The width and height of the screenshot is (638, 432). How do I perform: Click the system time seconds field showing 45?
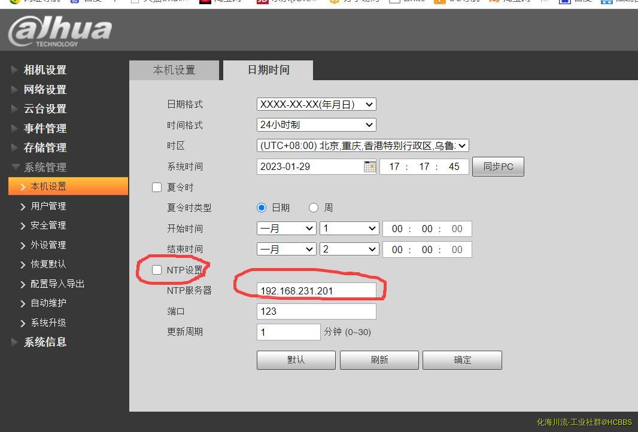(454, 166)
